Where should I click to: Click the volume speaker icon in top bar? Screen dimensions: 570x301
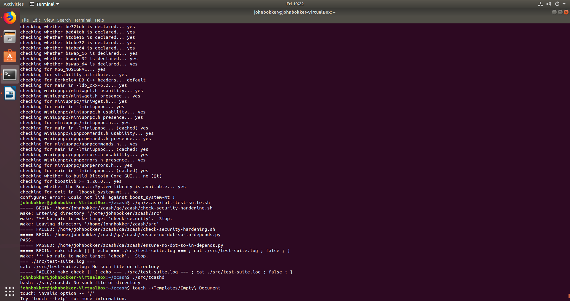coord(549,4)
